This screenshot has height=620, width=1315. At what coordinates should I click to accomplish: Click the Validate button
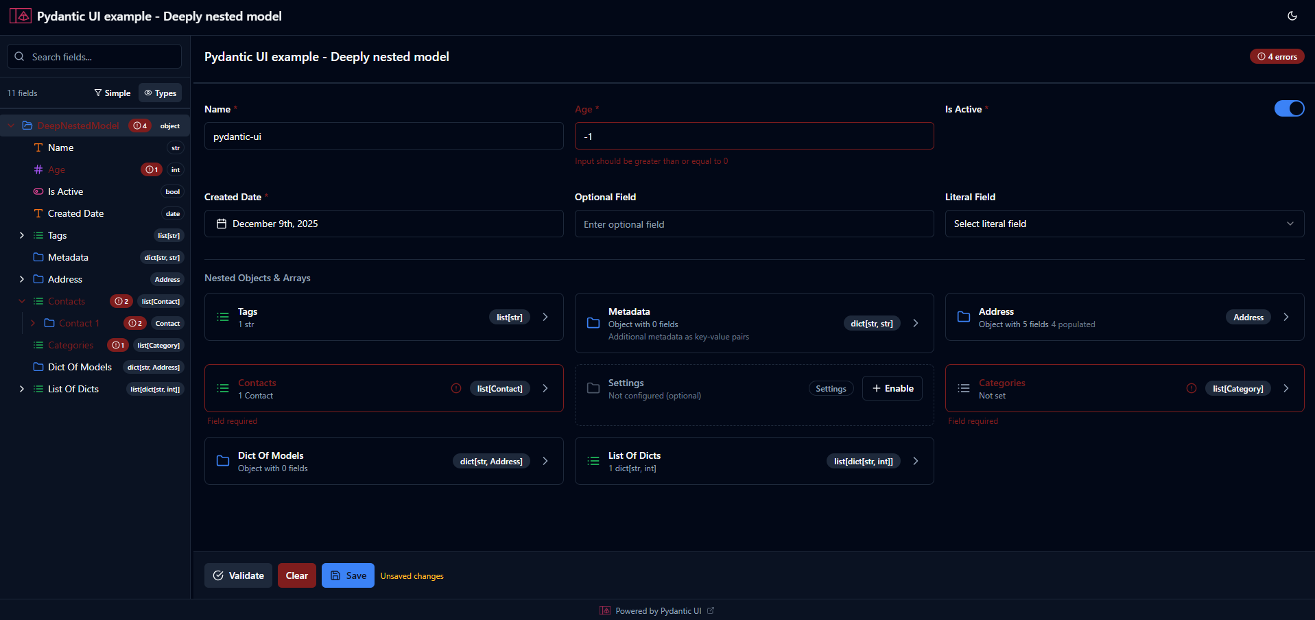point(238,575)
